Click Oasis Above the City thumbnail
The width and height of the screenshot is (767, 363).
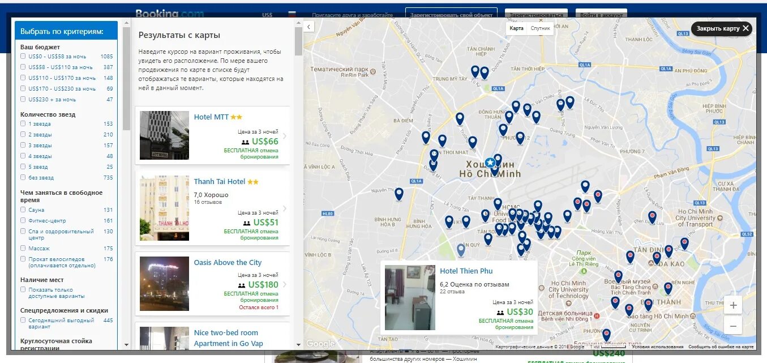pyautogui.click(x=164, y=284)
